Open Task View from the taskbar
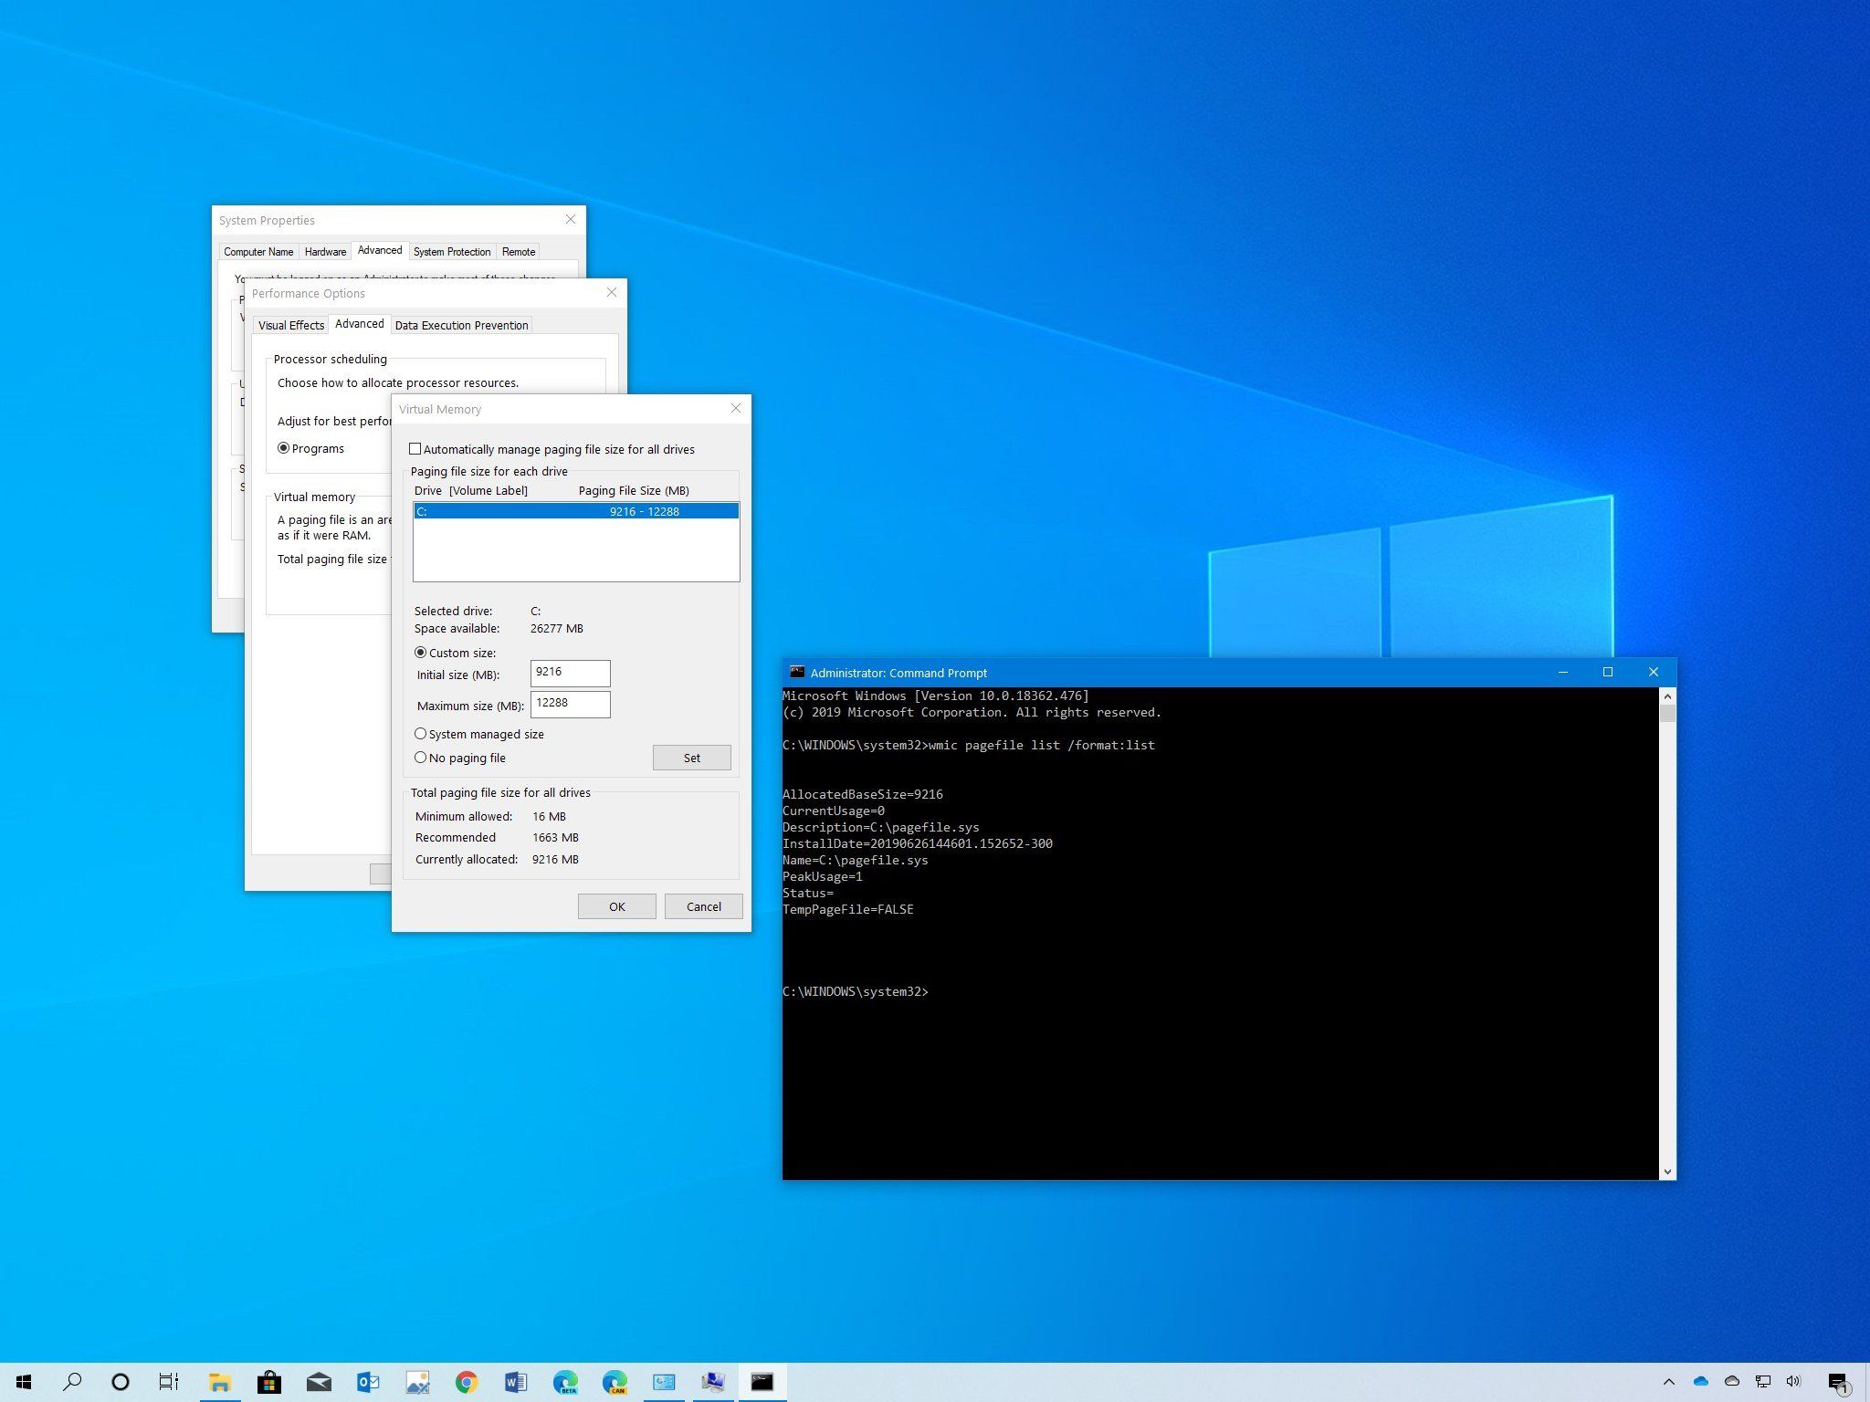The width and height of the screenshot is (1870, 1402). [168, 1382]
